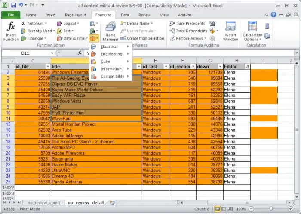
Task: Open the no_review_count sheet tab
Action: 44,202
